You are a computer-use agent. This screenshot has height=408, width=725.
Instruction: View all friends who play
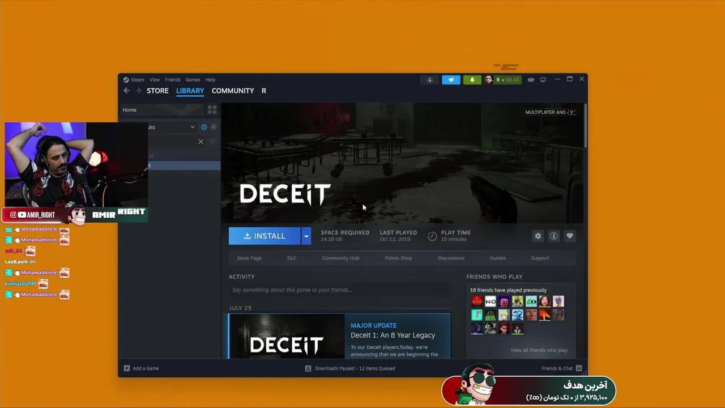point(539,350)
